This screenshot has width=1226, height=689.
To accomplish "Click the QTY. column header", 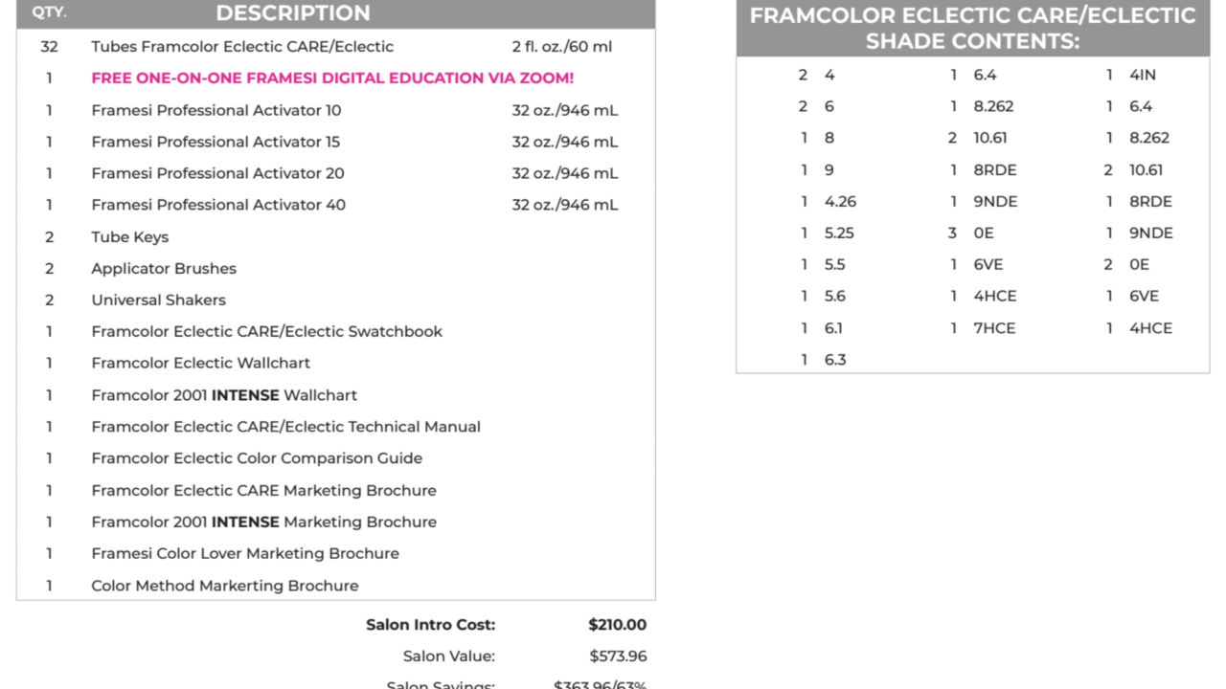I will pos(49,13).
